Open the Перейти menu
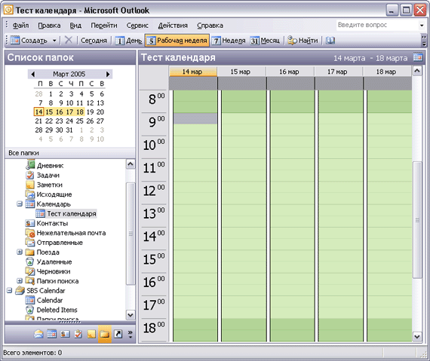The height and width of the screenshot is (361, 430). [x=104, y=26]
